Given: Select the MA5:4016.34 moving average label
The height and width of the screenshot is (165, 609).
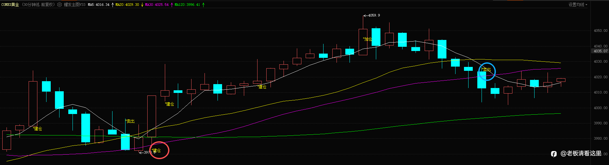Looking at the screenshot, I should tap(99, 5).
